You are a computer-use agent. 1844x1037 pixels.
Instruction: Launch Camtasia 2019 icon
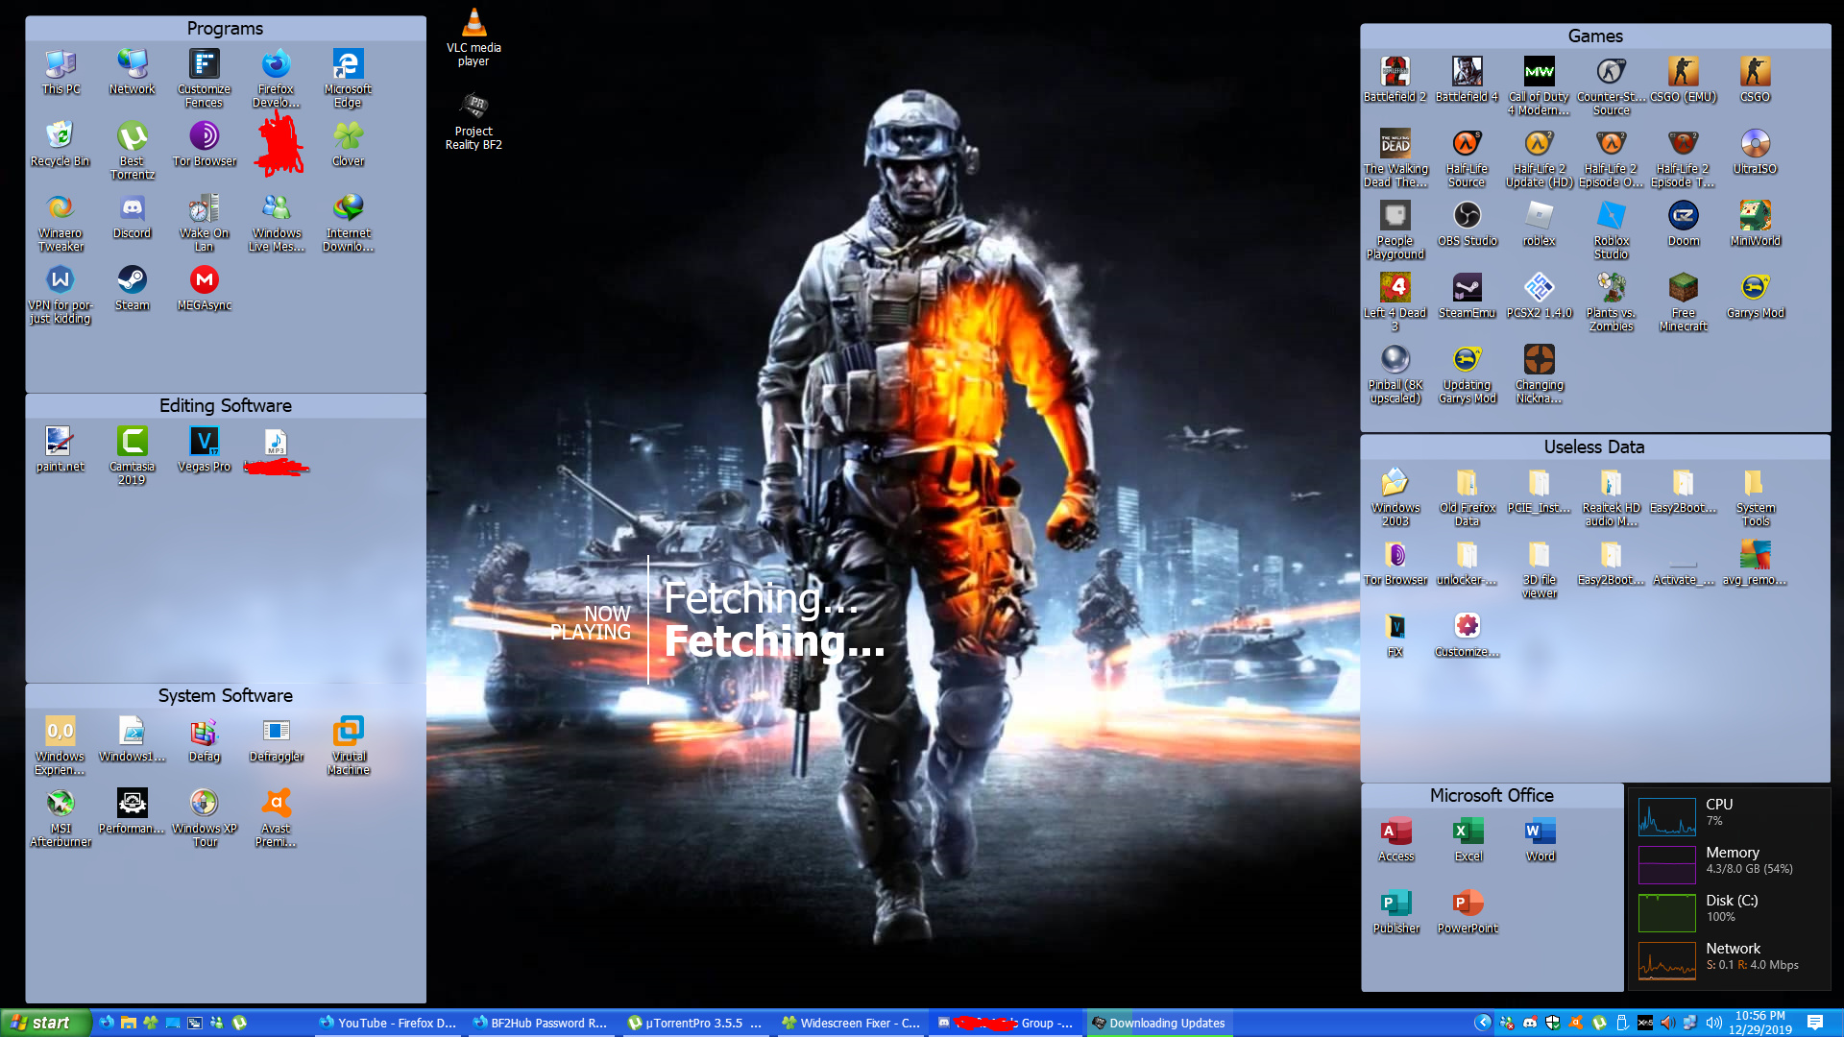tap(132, 456)
